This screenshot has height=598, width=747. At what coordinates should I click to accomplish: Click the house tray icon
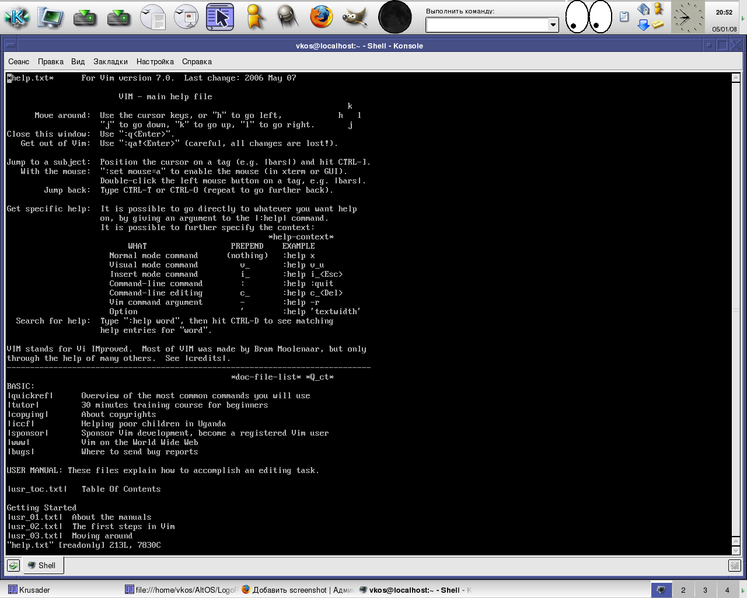pos(643,9)
